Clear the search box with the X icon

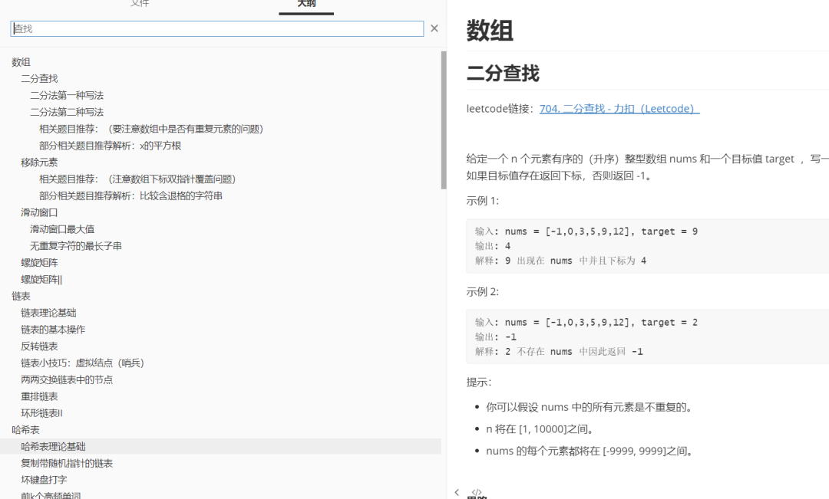[x=434, y=28]
